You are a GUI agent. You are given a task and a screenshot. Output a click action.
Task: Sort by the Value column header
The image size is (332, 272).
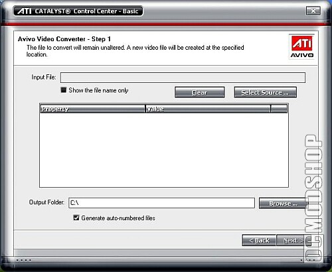coord(208,109)
